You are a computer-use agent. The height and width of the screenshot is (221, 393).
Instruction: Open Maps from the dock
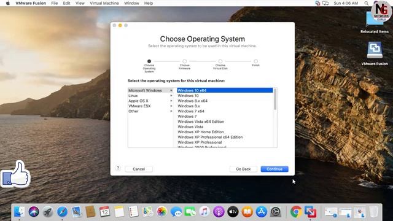(147, 212)
